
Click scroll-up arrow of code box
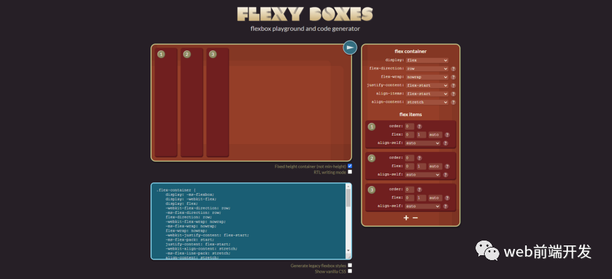[x=348, y=186]
